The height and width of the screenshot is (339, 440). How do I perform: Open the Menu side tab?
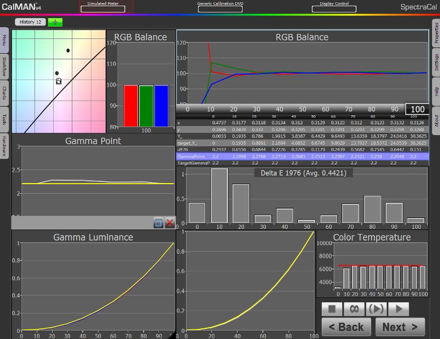5,40
